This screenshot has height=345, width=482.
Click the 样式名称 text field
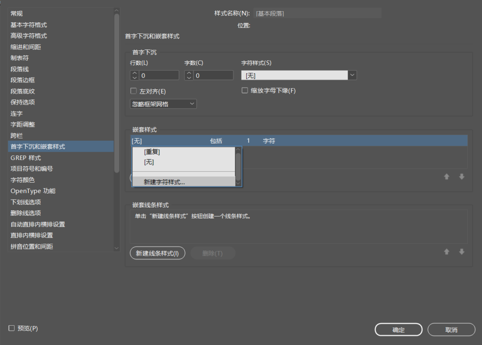pyautogui.click(x=317, y=13)
